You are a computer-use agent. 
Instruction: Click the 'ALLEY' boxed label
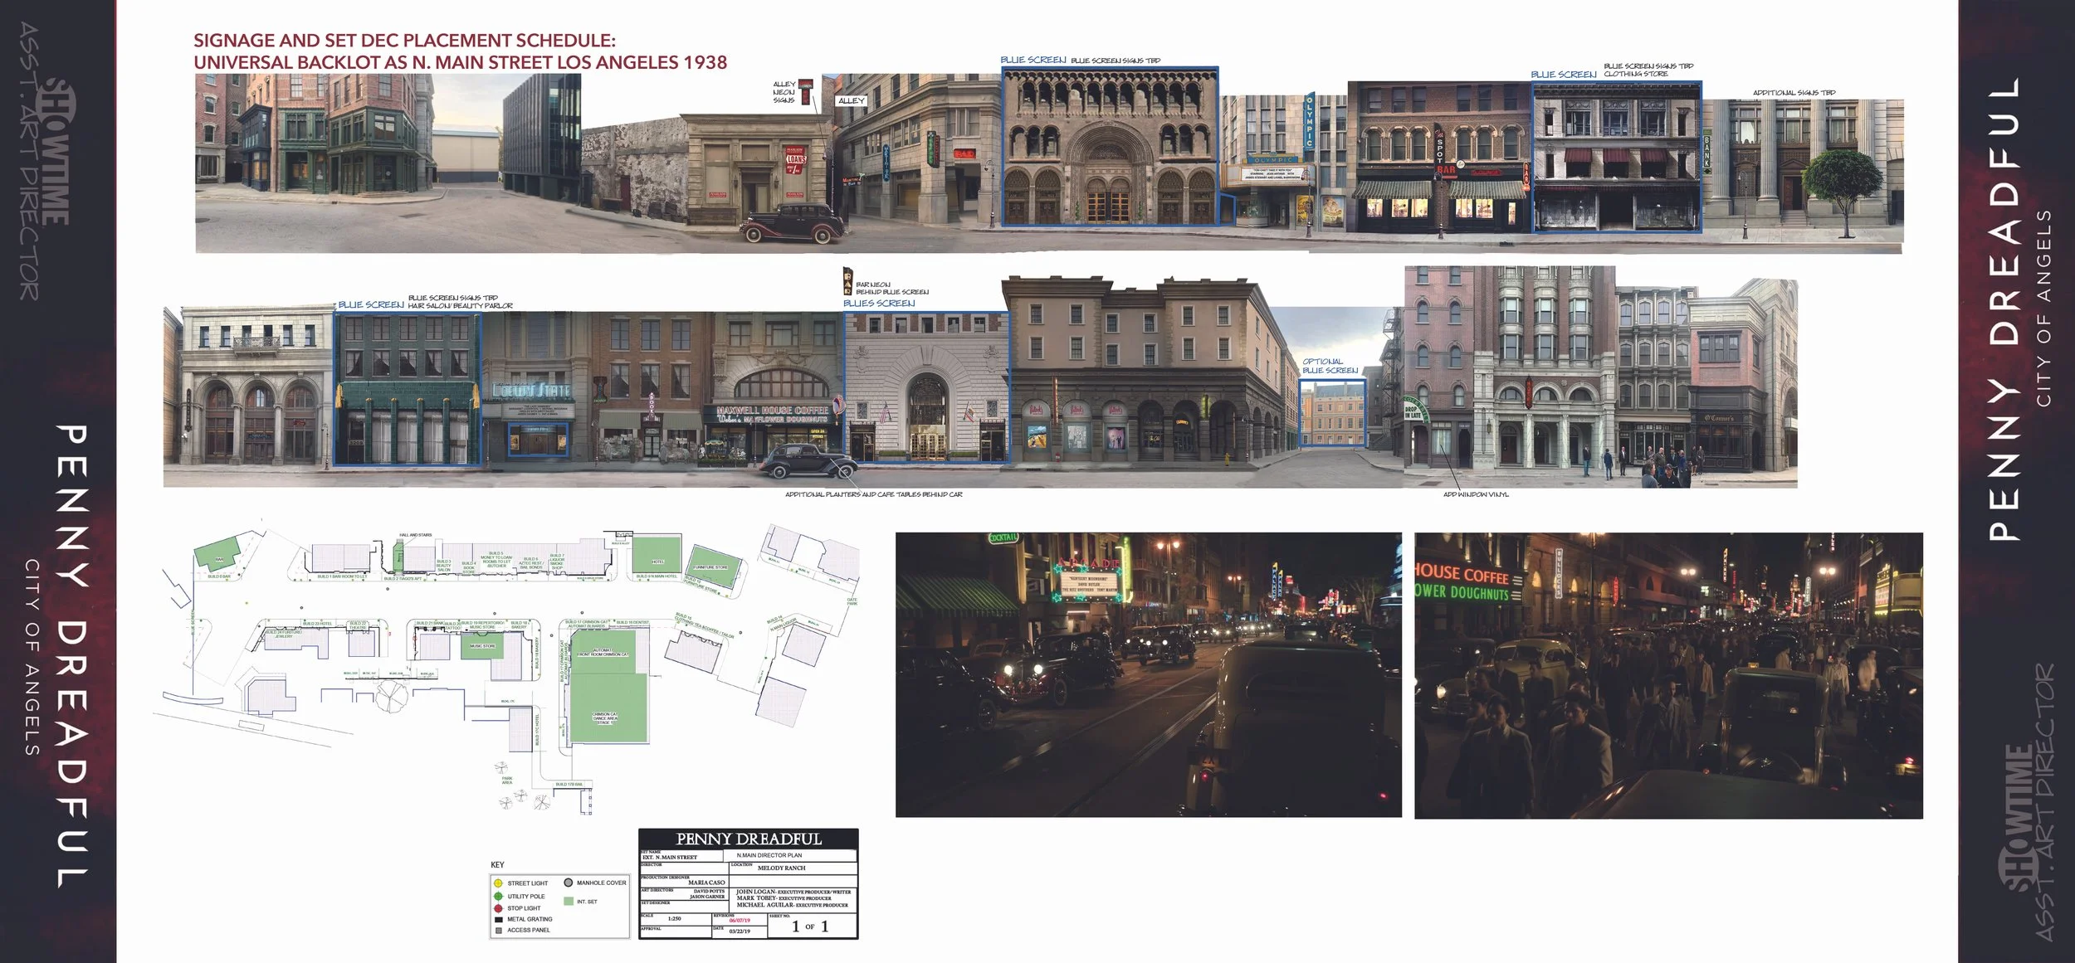(851, 100)
